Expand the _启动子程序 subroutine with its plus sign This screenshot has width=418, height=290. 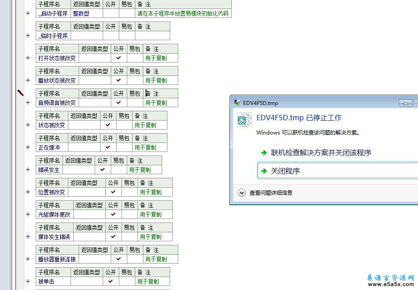(28, 13)
